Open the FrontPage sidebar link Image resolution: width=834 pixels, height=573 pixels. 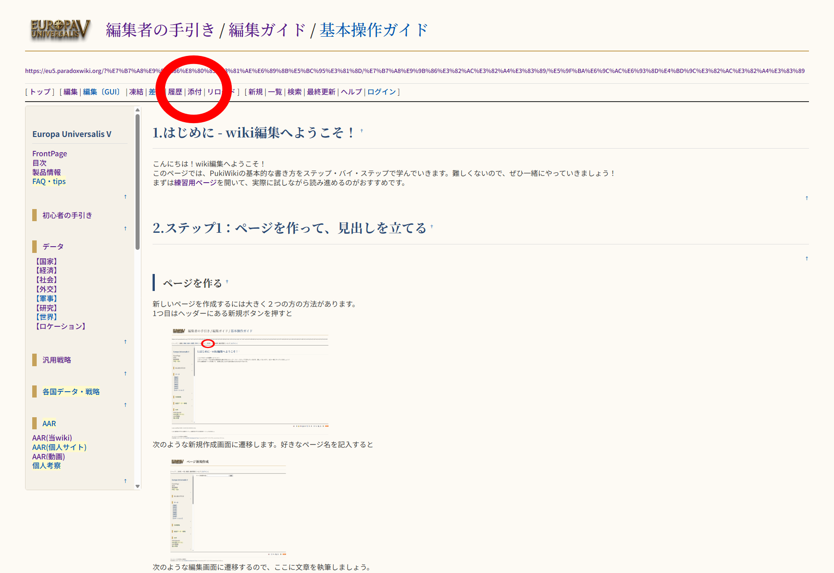(x=49, y=154)
